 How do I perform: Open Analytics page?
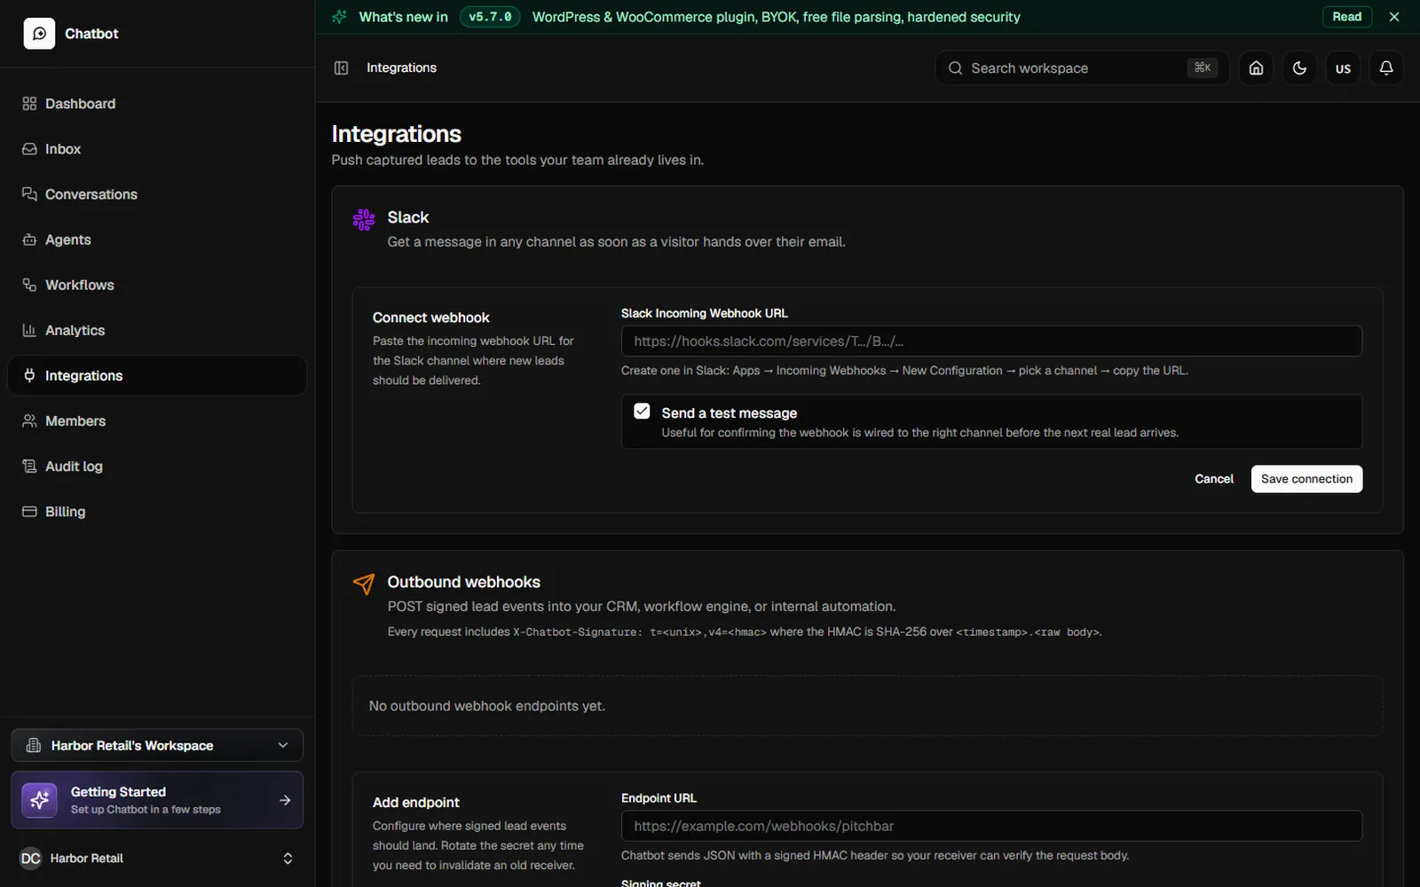157,330
